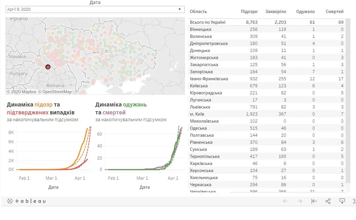Select the highlighted dark-red map marker

(x=48, y=67)
